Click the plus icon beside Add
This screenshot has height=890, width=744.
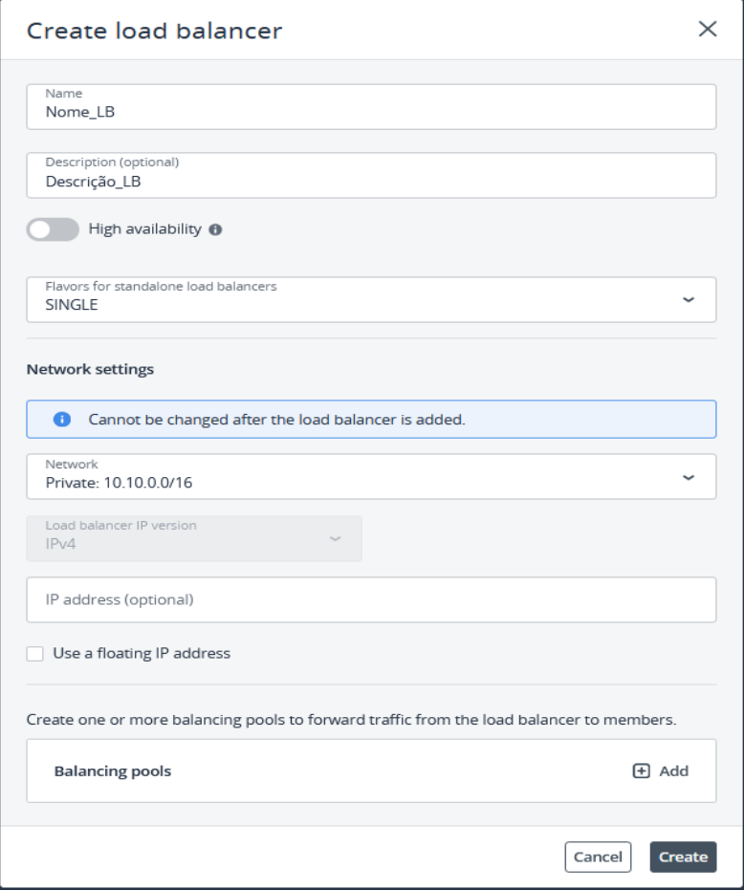tap(642, 771)
